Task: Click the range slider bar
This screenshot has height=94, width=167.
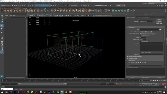Action: (x=43, y=84)
